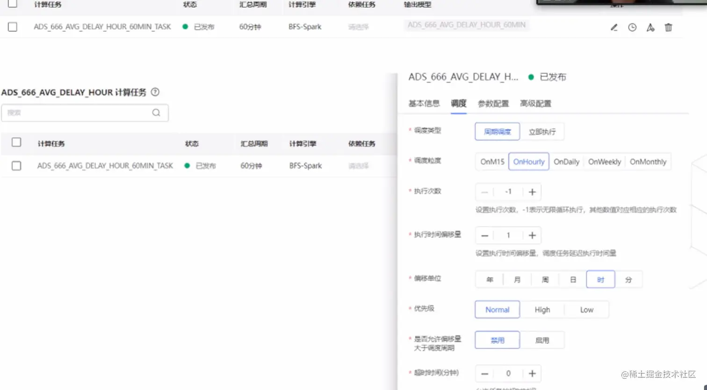Screen dimensions: 707x390
Task: Decrease 超时时间(分钟) with the minus button
Action: pyautogui.click(x=484, y=374)
